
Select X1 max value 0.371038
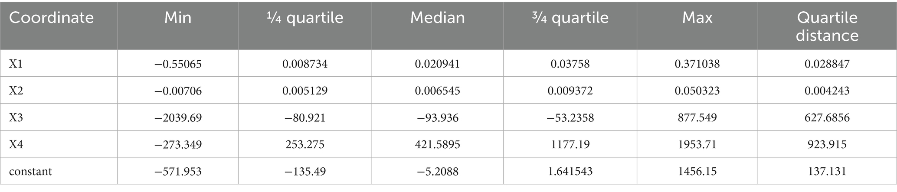(x=697, y=64)
